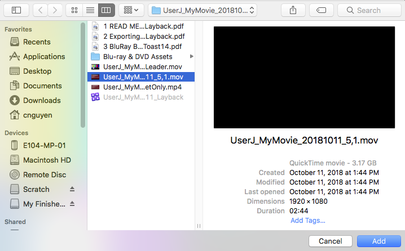Click the Shared section header

coord(15,222)
